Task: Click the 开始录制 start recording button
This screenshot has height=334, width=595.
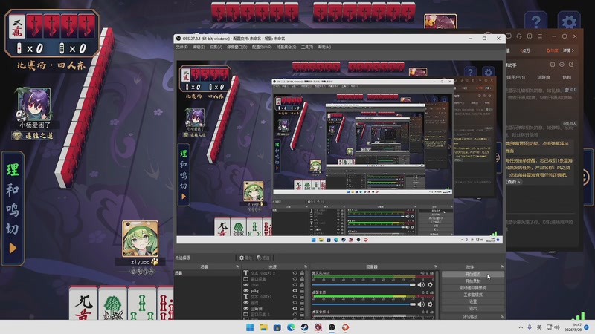Action: pyautogui.click(x=473, y=281)
